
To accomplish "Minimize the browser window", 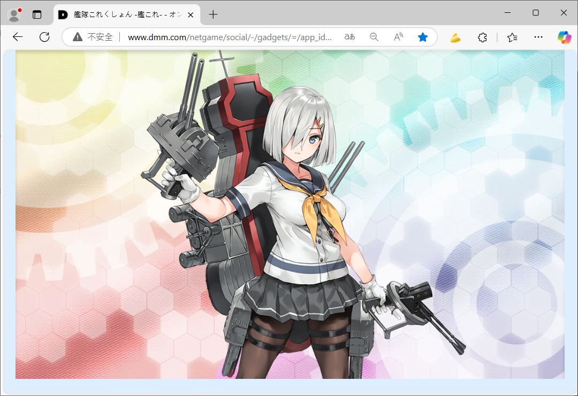I will click(x=507, y=12).
